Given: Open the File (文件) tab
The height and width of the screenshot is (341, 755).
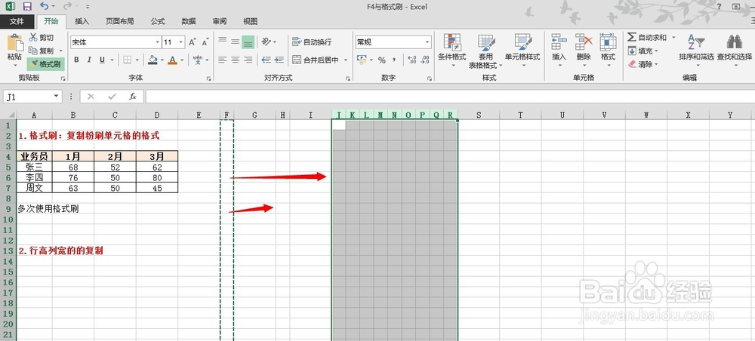Looking at the screenshot, I should [x=17, y=21].
